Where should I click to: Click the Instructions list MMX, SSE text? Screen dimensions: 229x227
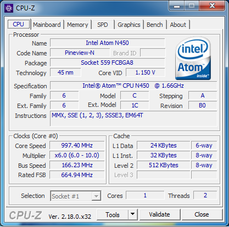tap(97, 115)
